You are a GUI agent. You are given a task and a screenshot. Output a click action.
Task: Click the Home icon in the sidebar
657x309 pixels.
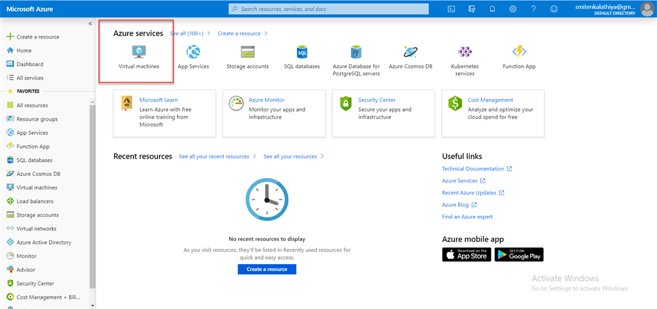coord(10,50)
